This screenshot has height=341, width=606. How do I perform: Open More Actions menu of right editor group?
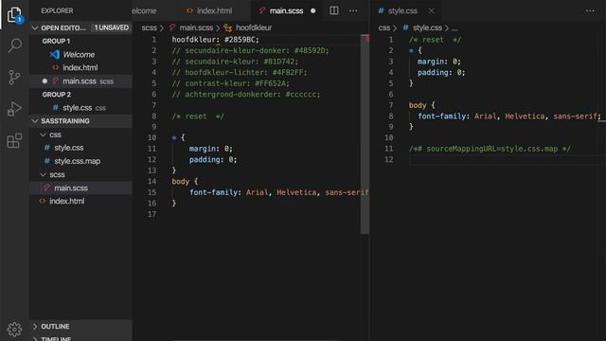590,10
